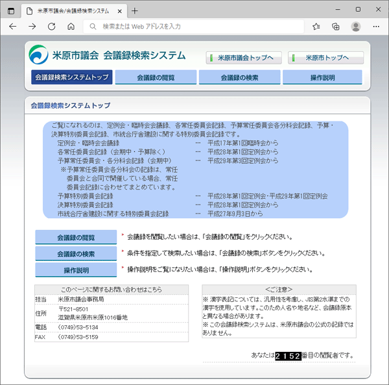Click the 定例会・臨時会会議録 row text
Viewport: 389px width, 385px height.
coord(88,143)
